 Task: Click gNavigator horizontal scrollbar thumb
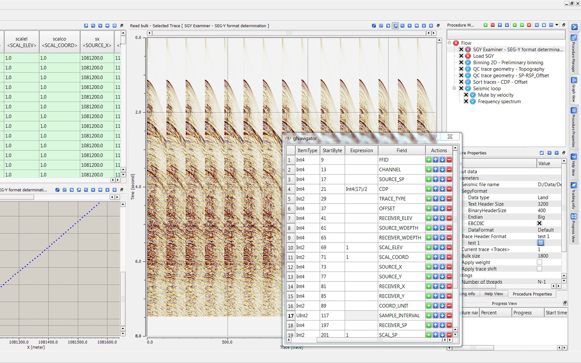(x=379, y=340)
